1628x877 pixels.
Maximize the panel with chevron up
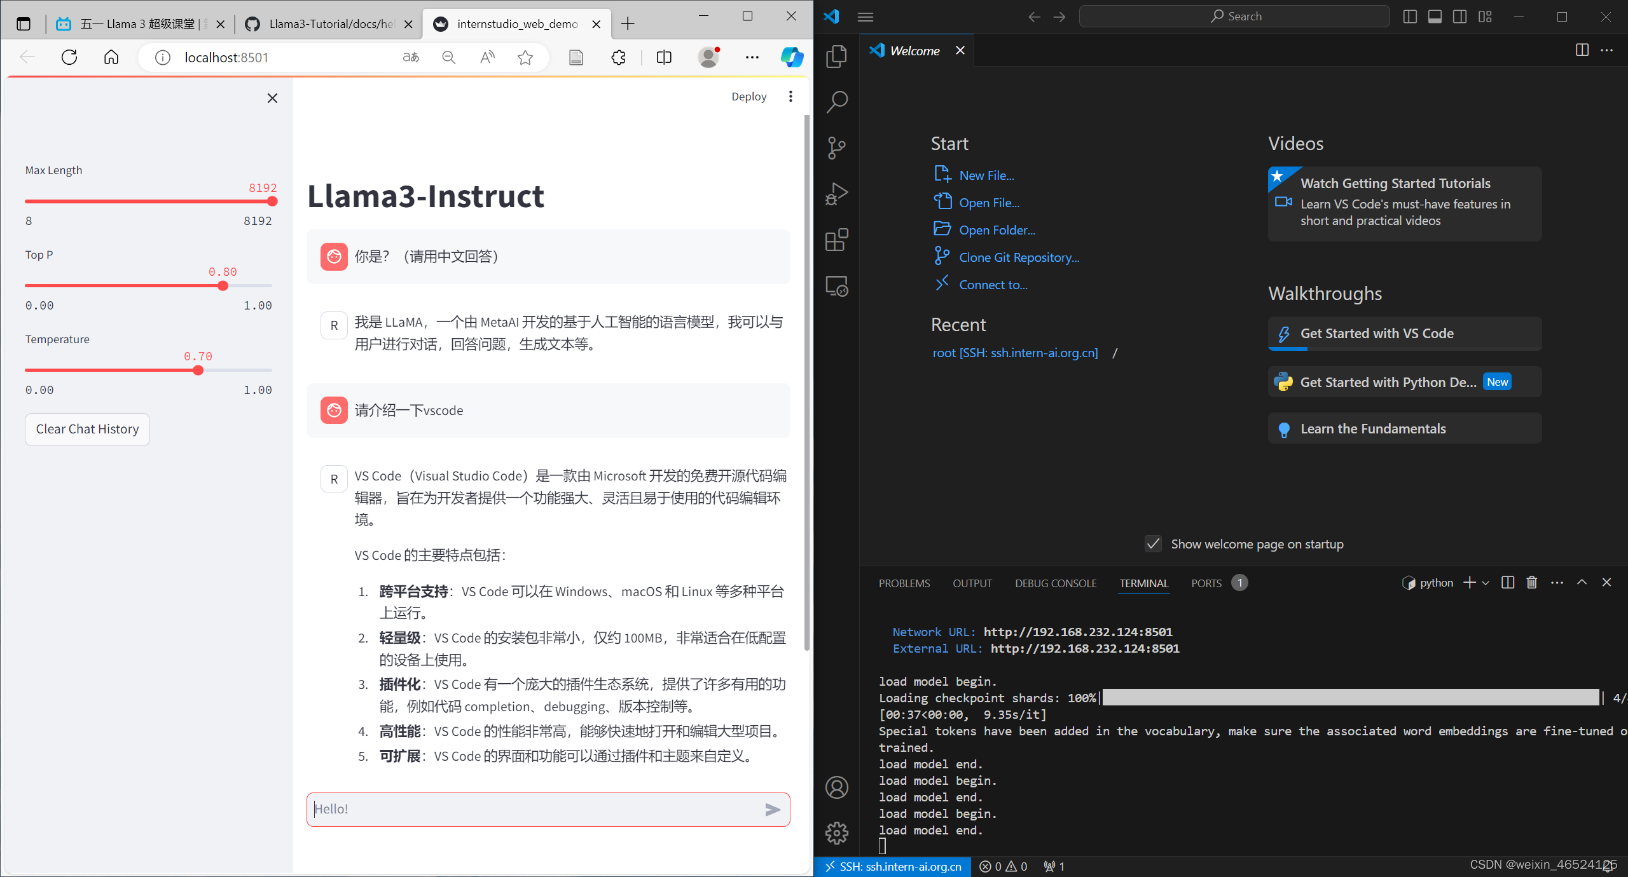[1582, 583]
